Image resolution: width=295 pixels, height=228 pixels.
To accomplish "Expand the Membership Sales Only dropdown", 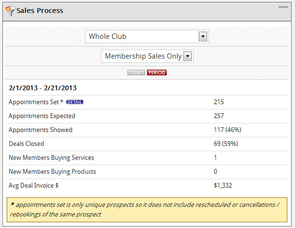I will (188, 56).
